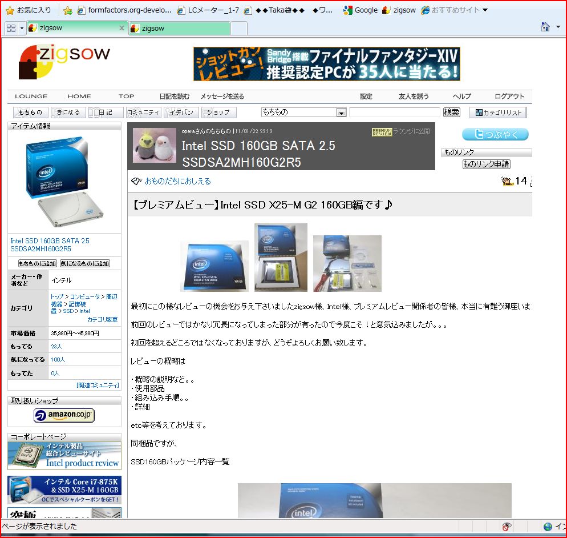Open the Google favorites bar link
Screen dimensions: 567x538
coord(361,10)
